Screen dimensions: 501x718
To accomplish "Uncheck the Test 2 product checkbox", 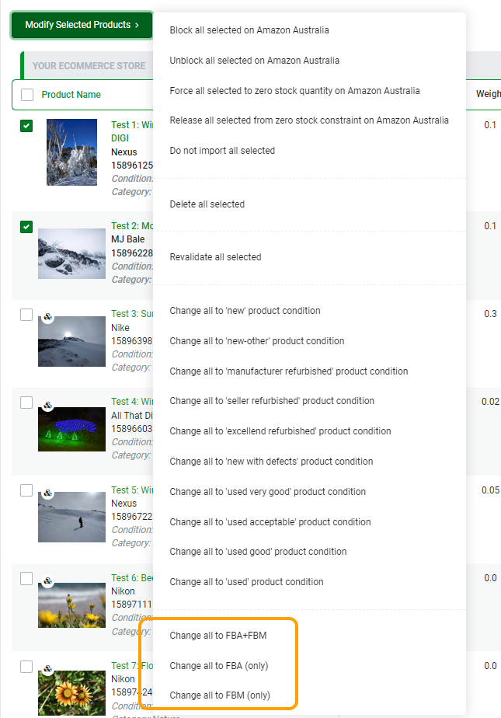I will [x=26, y=227].
